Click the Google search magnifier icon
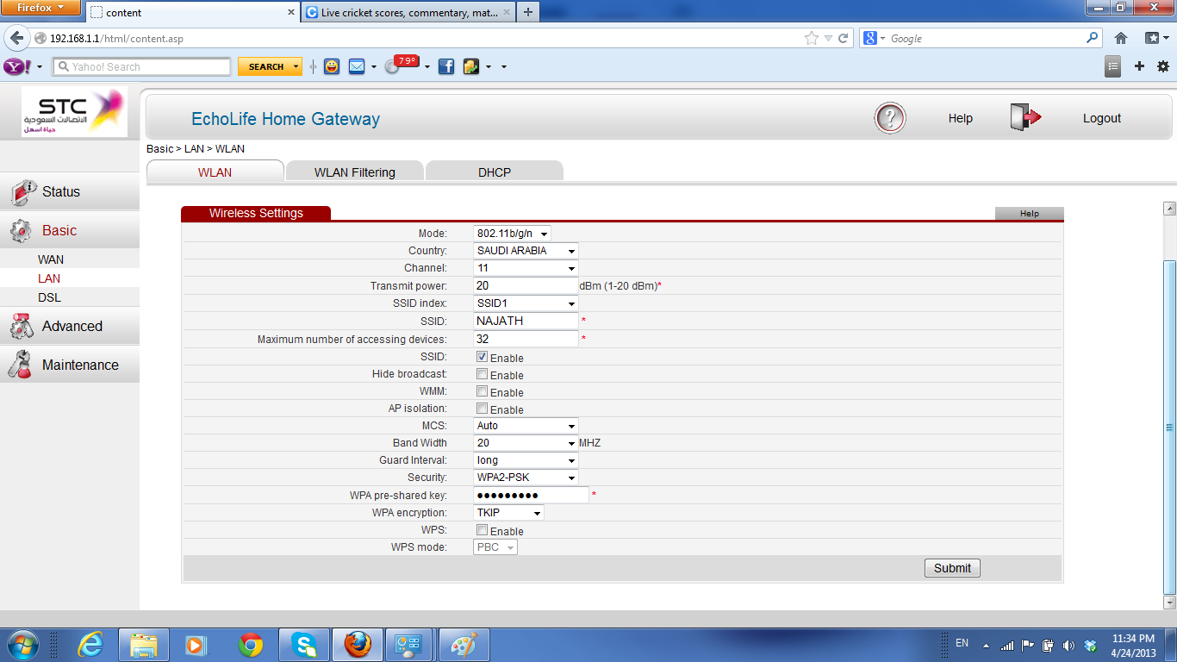1177x662 pixels. [1093, 38]
